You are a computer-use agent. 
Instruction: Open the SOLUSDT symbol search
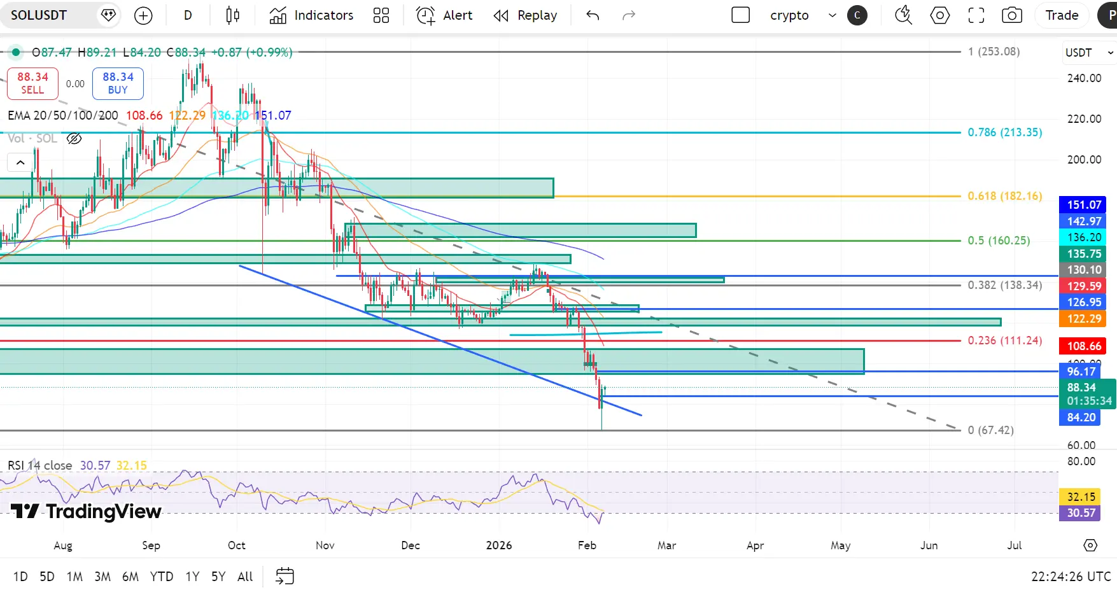coord(39,15)
